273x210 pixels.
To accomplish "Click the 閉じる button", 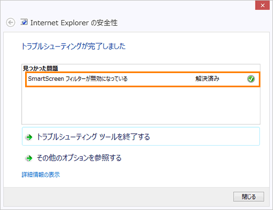I will [248, 196].
